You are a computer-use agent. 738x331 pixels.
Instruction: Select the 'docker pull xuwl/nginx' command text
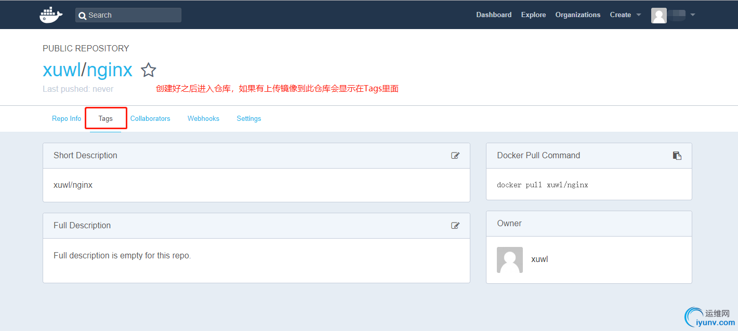[543, 185]
